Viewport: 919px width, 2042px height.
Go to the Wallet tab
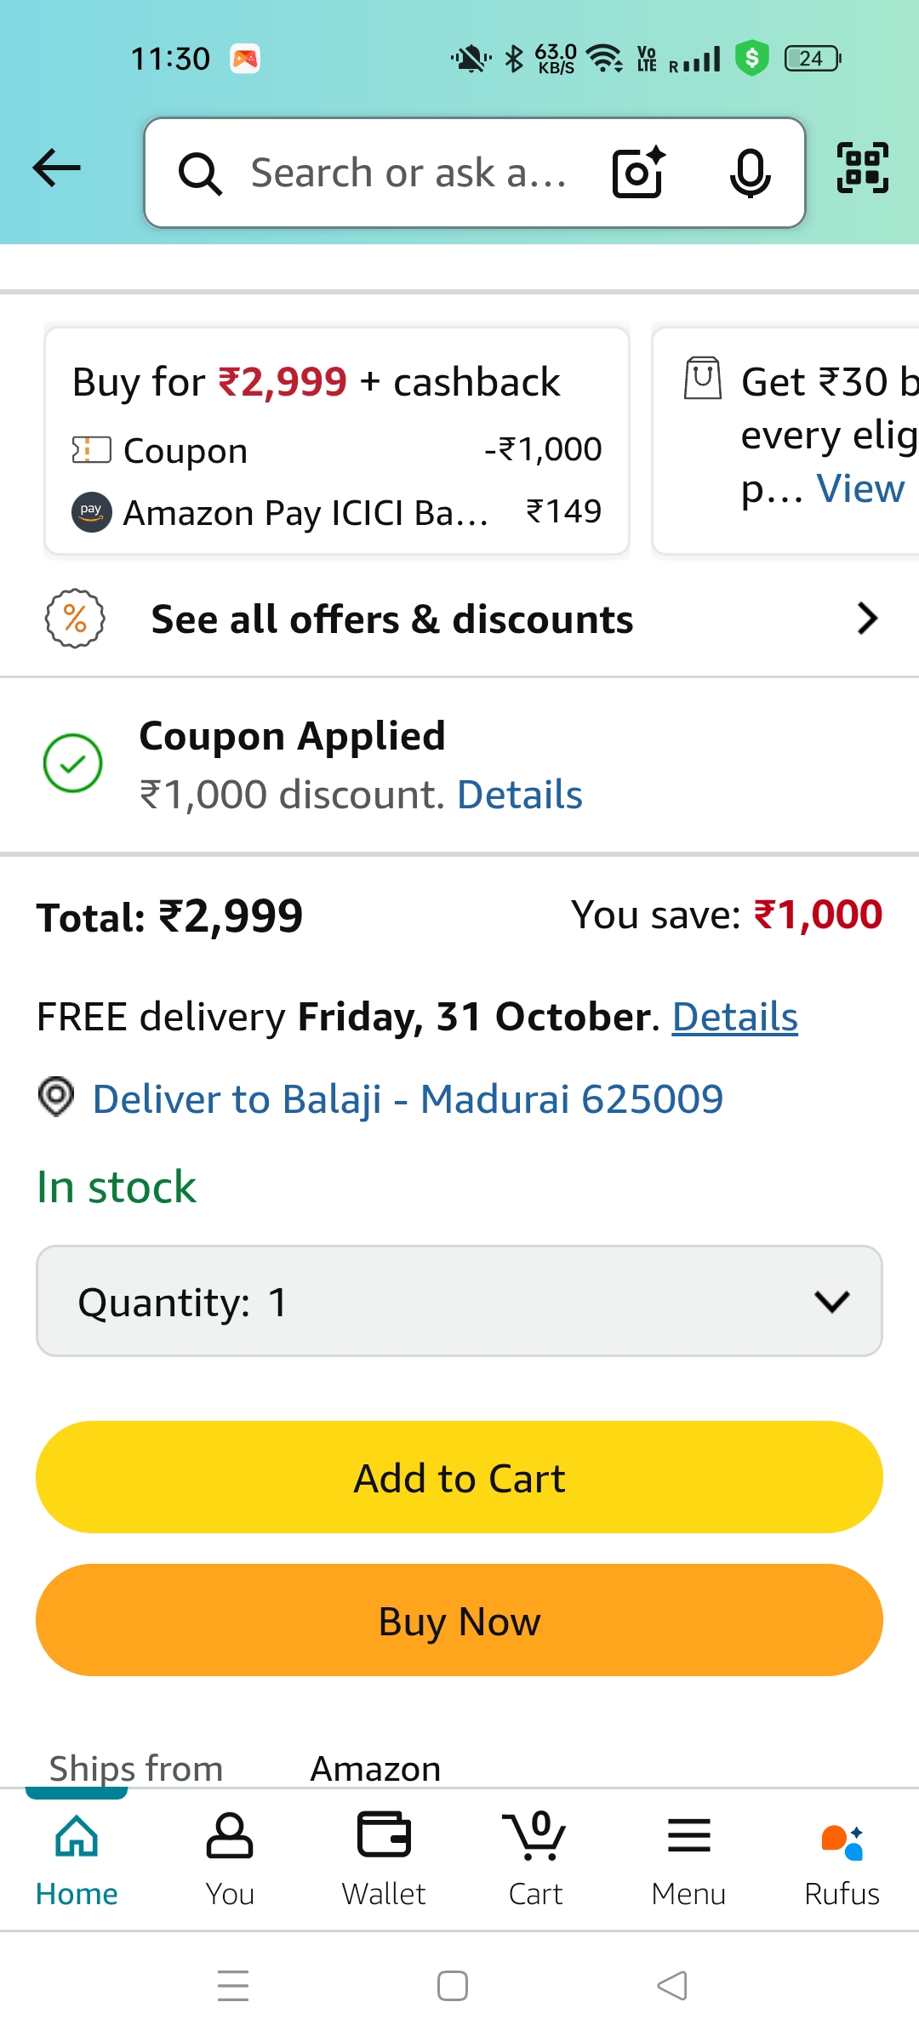(384, 1857)
